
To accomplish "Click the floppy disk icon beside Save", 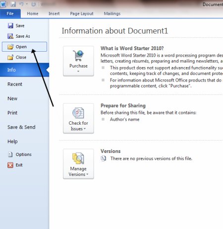I will click(x=10, y=26).
